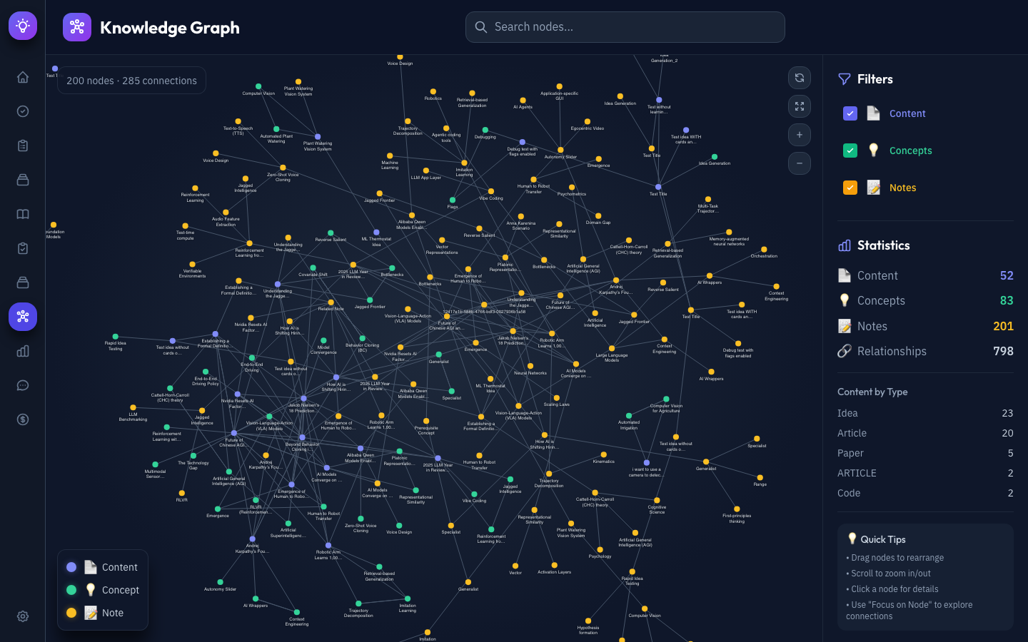Select the First-principles thinking node

(x=737, y=509)
